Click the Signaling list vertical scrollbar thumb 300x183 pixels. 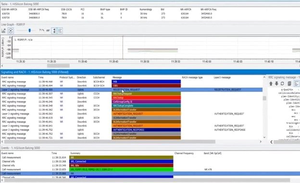pyautogui.click(x=264, y=98)
